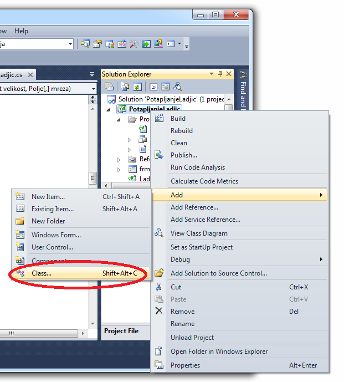Close the Solution Explorer panel
The image size is (344, 382).
point(228,74)
